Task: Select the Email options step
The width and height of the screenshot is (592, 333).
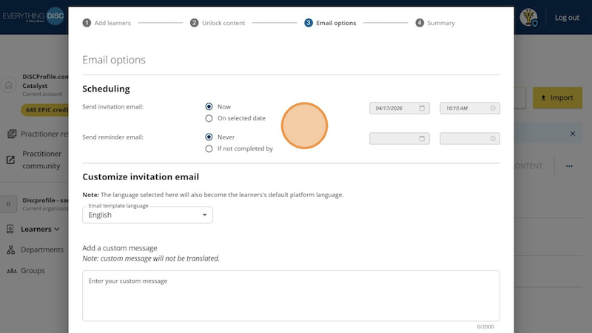Action: 330,23
